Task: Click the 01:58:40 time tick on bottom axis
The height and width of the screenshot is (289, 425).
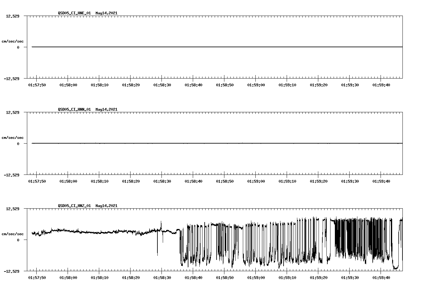Action: point(193,277)
